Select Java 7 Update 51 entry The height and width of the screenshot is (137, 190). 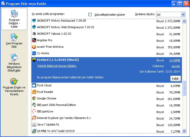[106, 124]
